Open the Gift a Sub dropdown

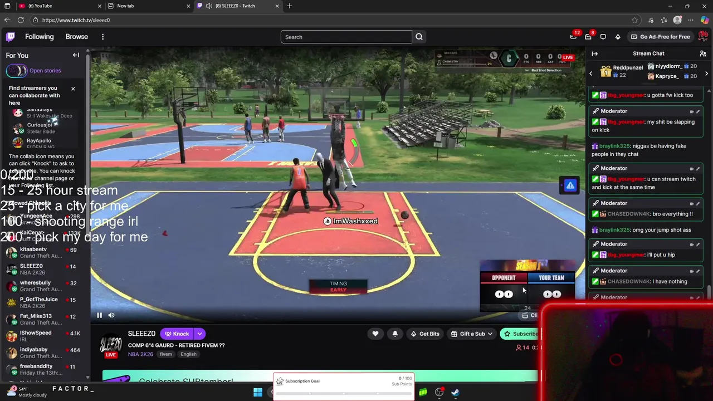coord(472,334)
